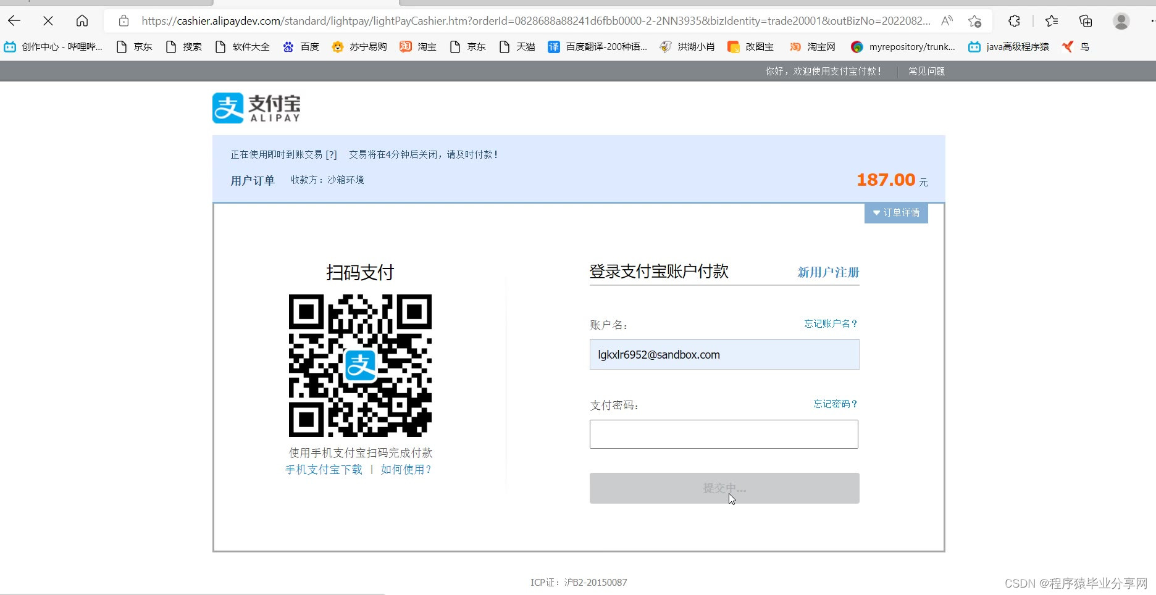Open the 手机支付宝下载 link
This screenshot has width=1156, height=595.
(324, 470)
